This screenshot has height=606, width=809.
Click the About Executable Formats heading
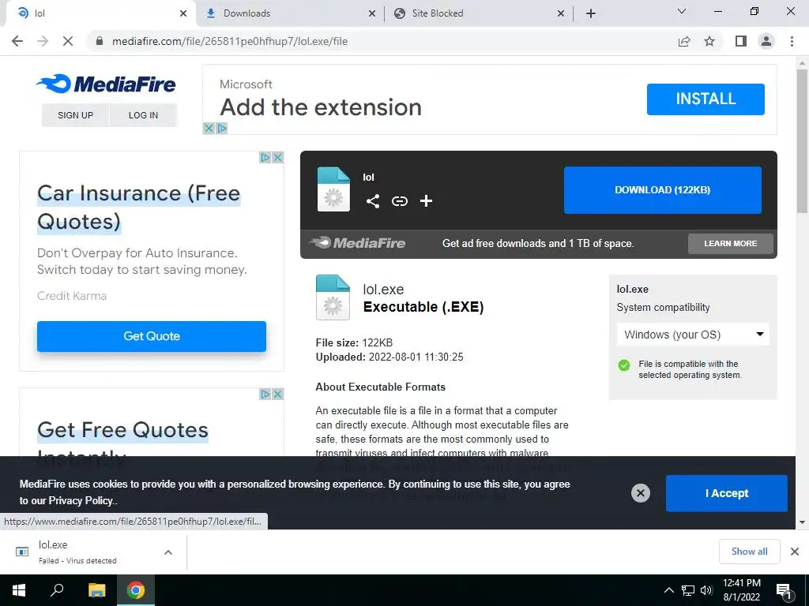click(380, 387)
